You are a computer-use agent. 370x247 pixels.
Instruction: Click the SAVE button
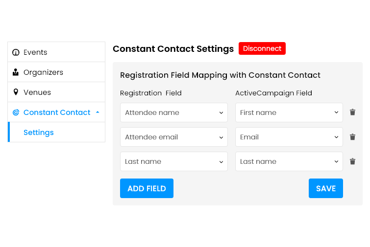pos(326,188)
